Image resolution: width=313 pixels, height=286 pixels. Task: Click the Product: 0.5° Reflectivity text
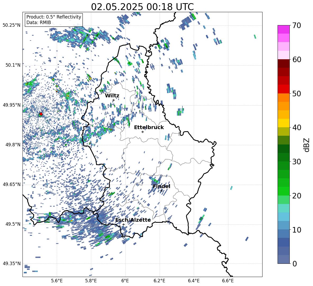point(54,17)
